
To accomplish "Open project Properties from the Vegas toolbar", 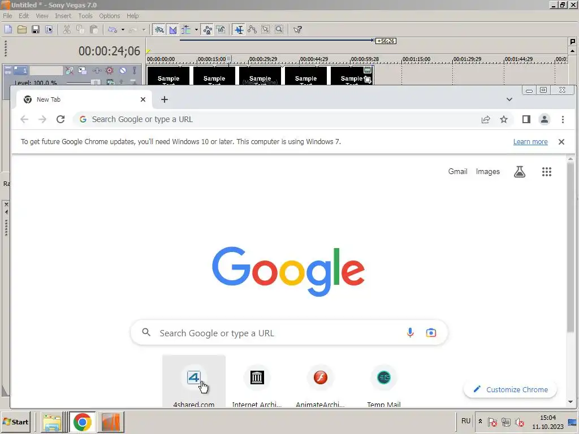I will 49,29.
